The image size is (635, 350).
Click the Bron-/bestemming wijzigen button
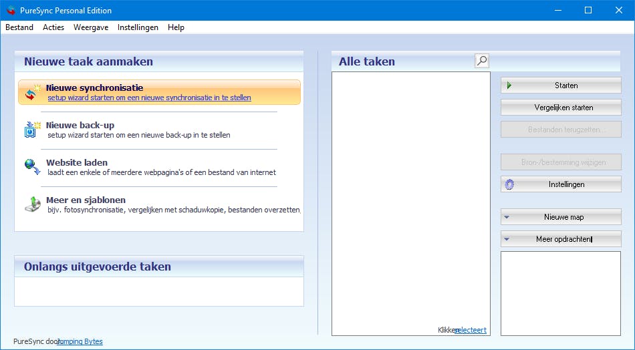coord(561,162)
